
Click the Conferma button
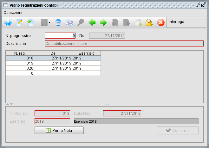(x=178, y=130)
